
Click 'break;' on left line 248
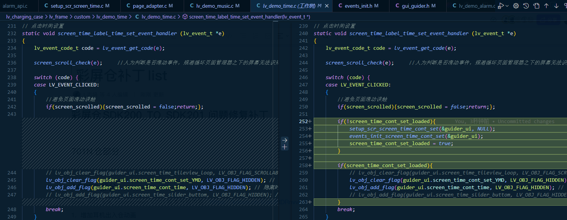click(55, 209)
